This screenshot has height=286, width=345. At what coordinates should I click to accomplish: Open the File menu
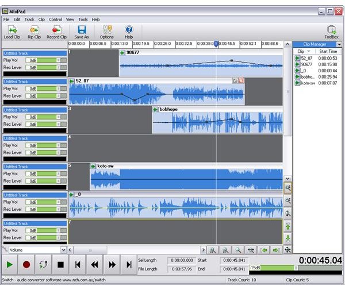click(x=6, y=20)
